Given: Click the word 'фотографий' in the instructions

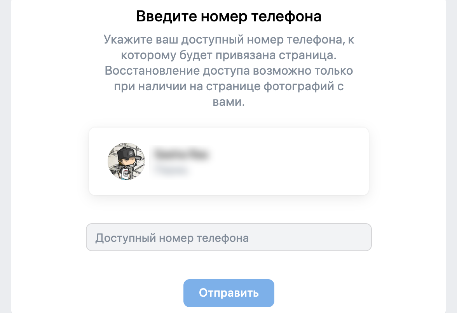Looking at the screenshot, I should click(299, 86).
